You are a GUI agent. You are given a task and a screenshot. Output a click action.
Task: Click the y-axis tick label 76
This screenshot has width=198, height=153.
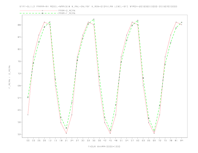pyautogui.click(x=19, y=61)
